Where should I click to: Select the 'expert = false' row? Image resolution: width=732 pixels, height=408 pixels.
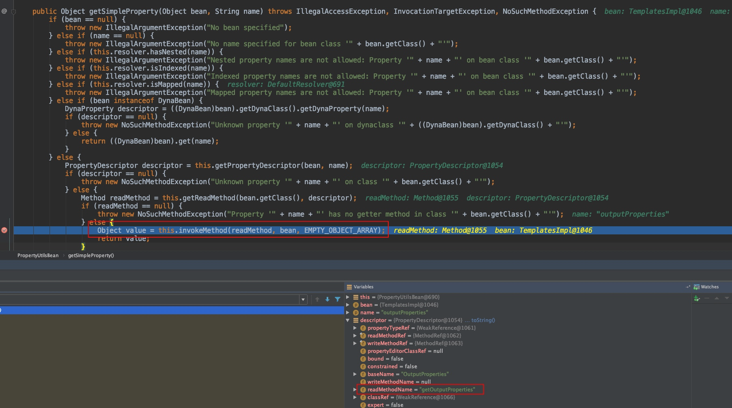[x=518, y=405]
